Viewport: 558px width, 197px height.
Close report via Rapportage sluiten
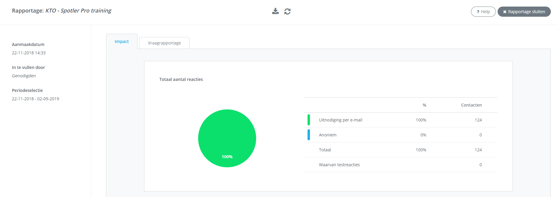click(524, 12)
